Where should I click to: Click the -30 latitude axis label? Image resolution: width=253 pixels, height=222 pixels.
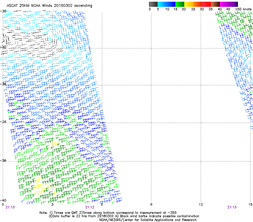(x=3, y=11)
